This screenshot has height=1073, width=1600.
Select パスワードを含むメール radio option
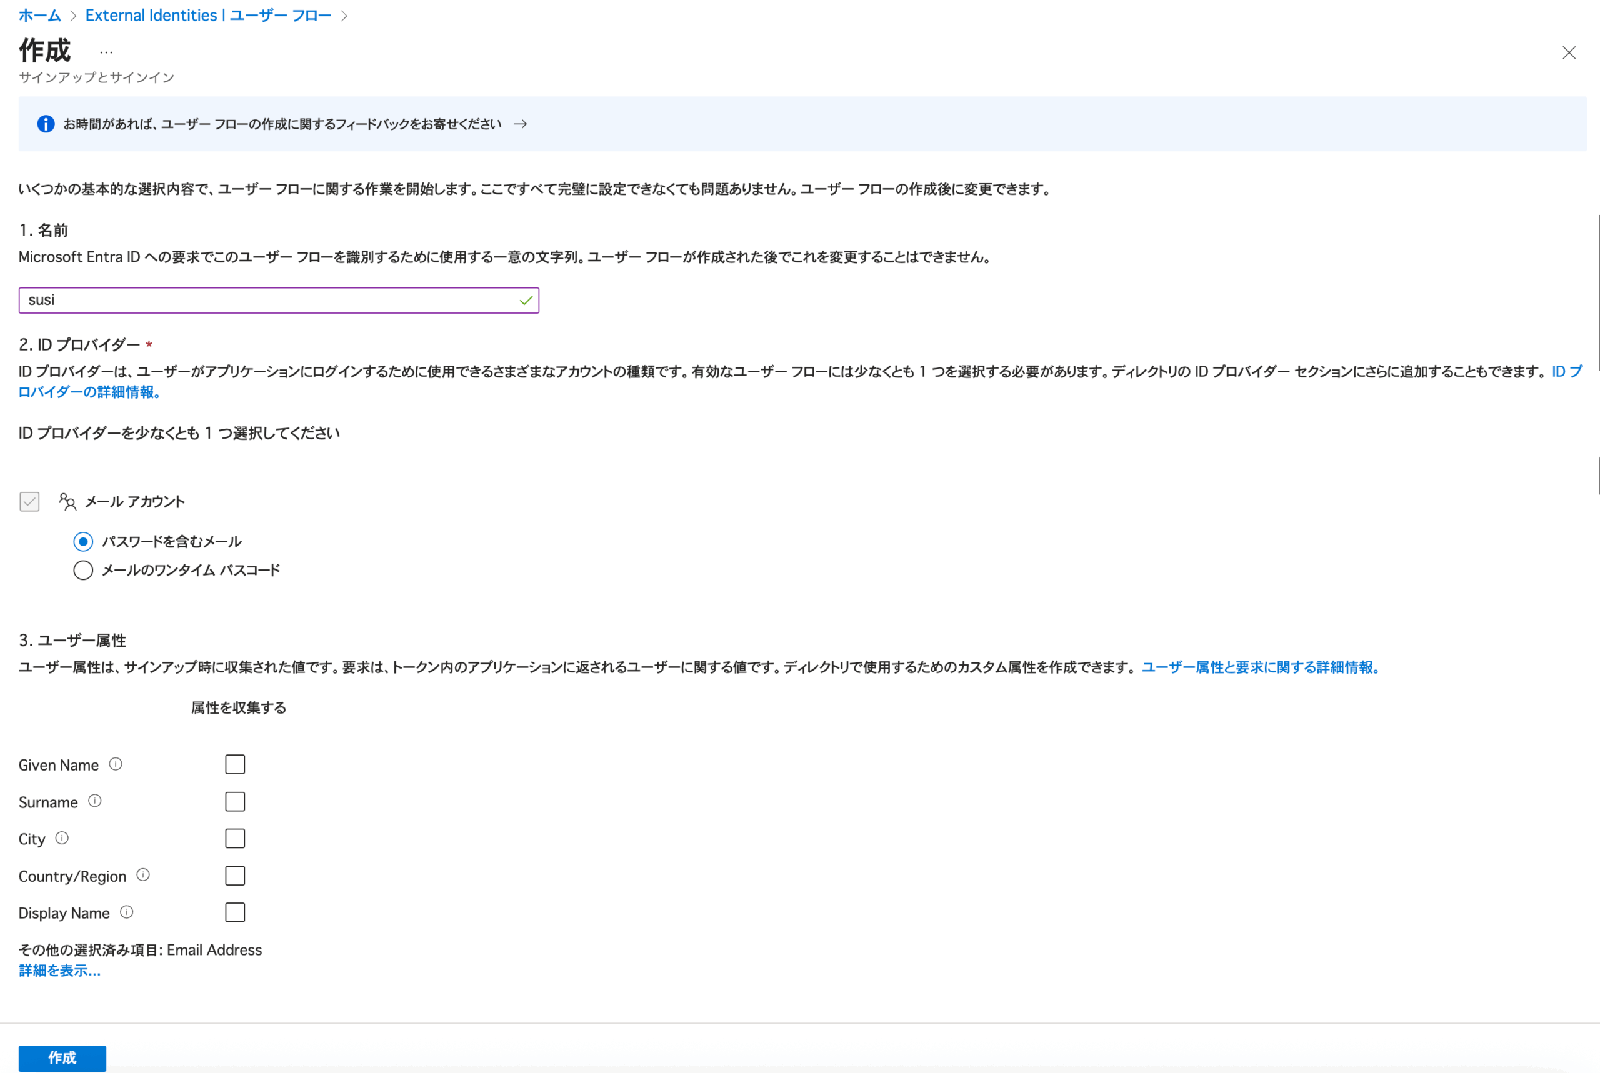84,542
